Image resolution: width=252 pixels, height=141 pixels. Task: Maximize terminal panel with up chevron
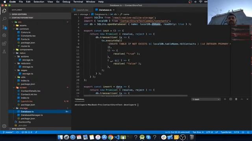(x=242, y=99)
